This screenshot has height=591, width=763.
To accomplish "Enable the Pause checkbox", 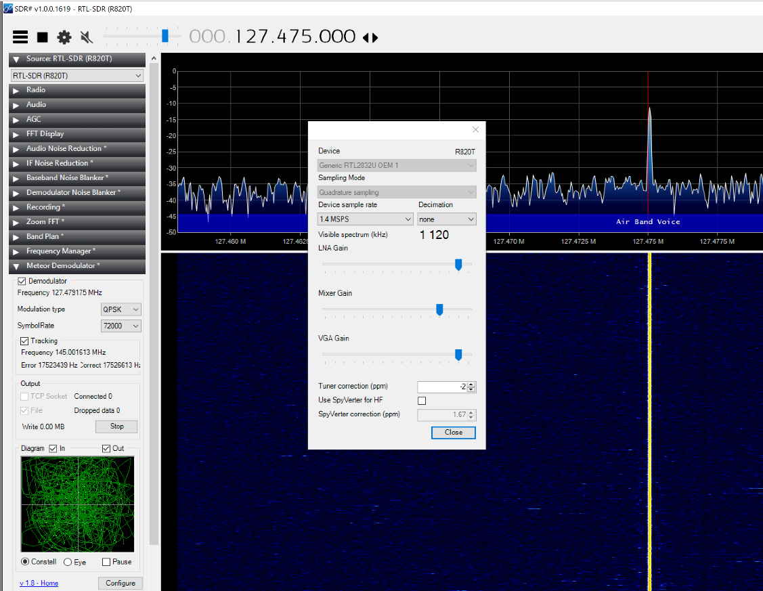I will [106, 562].
